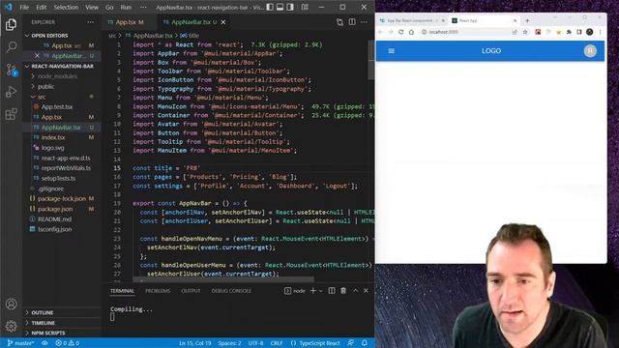Image resolution: width=619 pixels, height=348 pixels.
Task: Click Ln 15, Col 19 in status bar
Action: pos(195,343)
